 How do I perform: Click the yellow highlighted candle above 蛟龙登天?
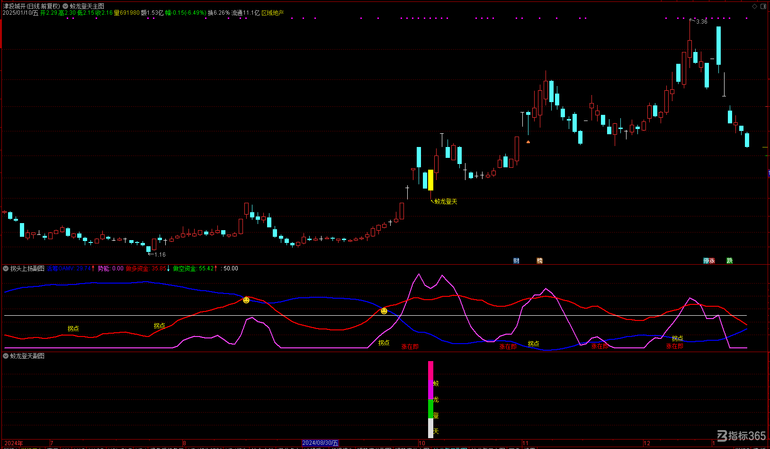(x=430, y=180)
